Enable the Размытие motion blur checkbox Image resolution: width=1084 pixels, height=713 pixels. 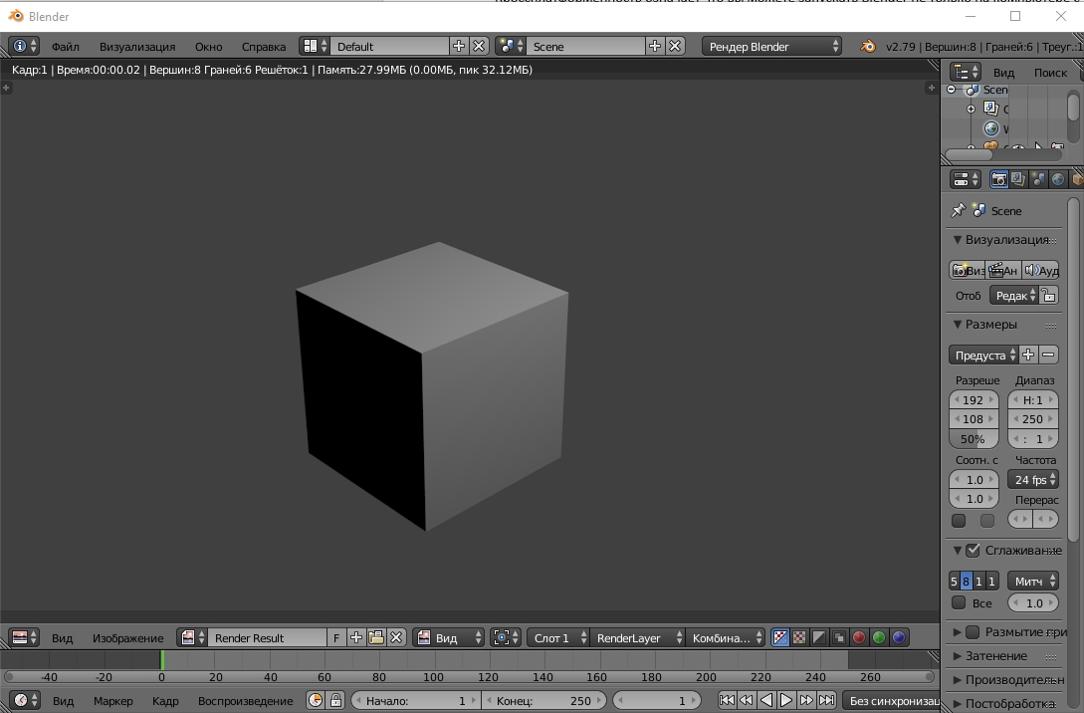click(974, 632)
